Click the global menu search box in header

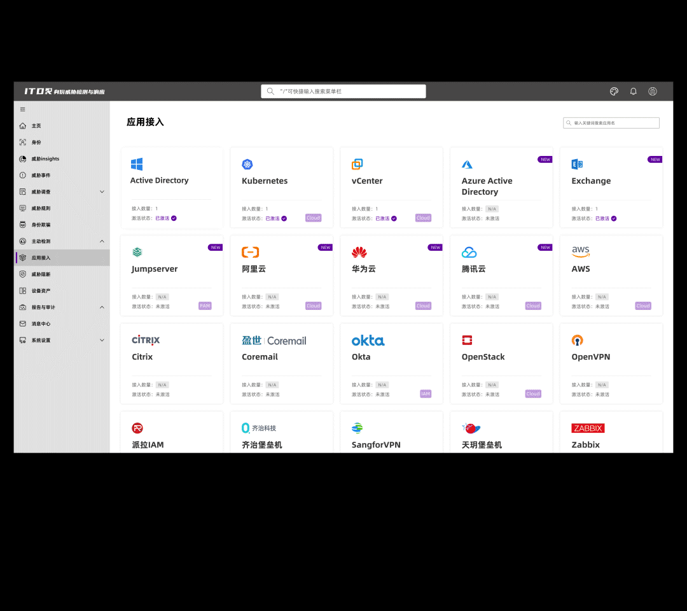coord(343,91)
